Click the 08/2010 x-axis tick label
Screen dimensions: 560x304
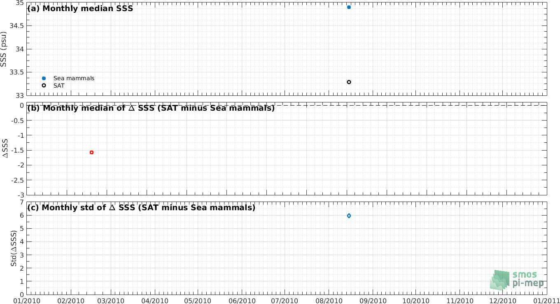[328, 300]
